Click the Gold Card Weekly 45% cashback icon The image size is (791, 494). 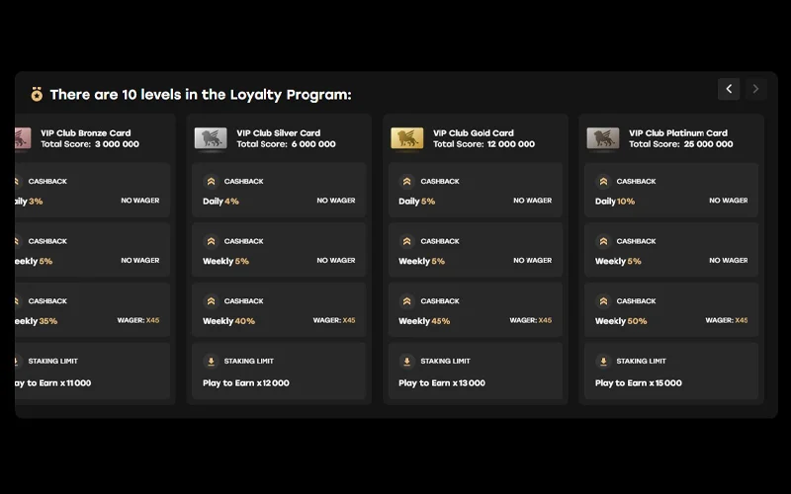(407, 301)
